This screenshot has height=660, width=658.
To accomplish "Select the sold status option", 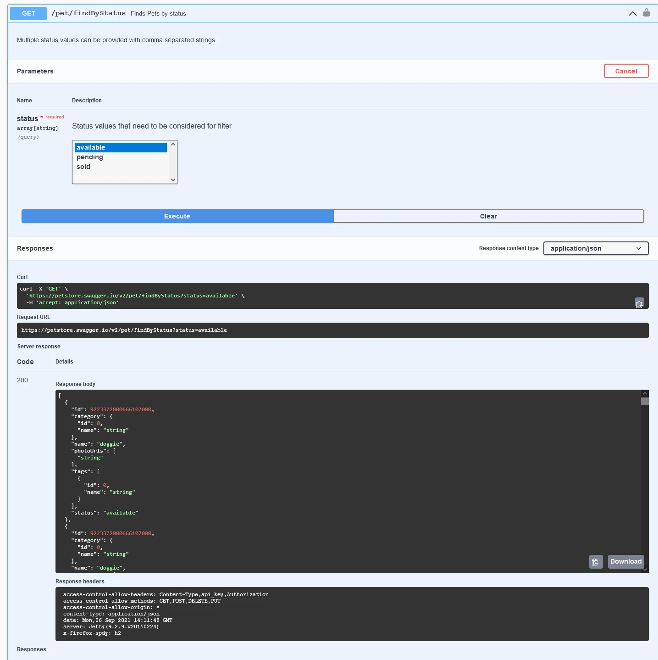I will coord(121,167).
